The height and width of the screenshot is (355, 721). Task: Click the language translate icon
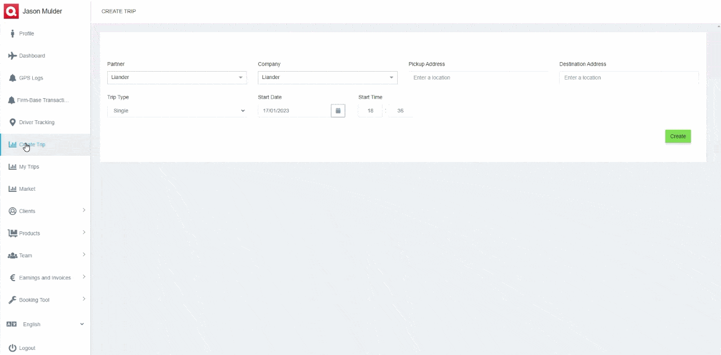pos(12,325)
